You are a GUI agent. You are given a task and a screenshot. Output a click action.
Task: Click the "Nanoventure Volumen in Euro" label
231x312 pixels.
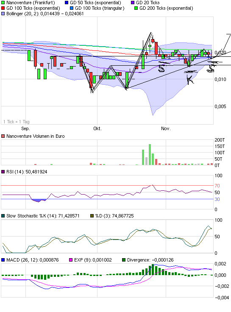coord(36,136)
